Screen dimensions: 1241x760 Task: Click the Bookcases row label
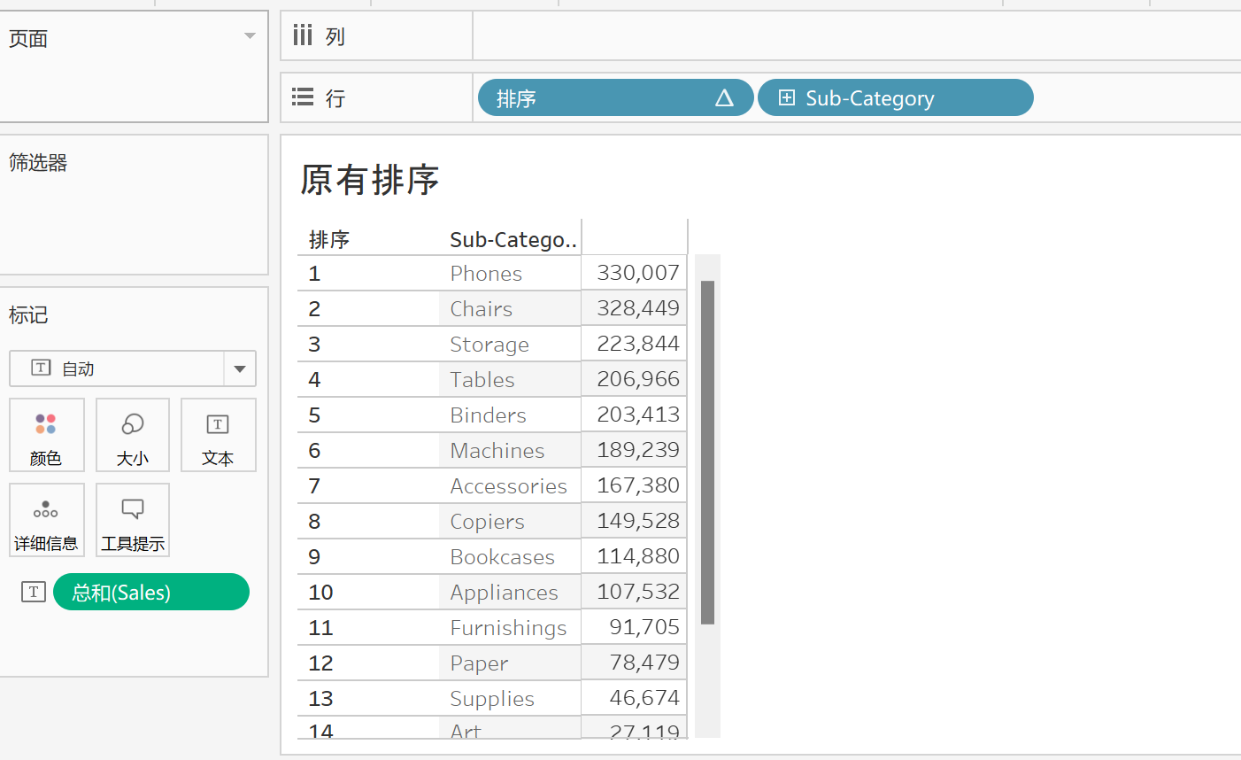click(502, 556)
